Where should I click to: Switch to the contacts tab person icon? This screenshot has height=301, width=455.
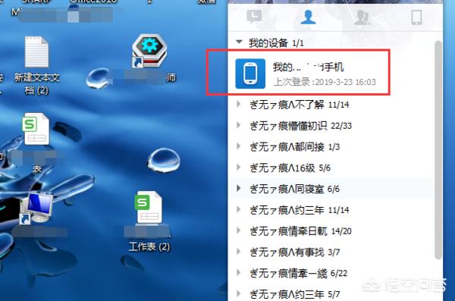click(x=308, y=17)
